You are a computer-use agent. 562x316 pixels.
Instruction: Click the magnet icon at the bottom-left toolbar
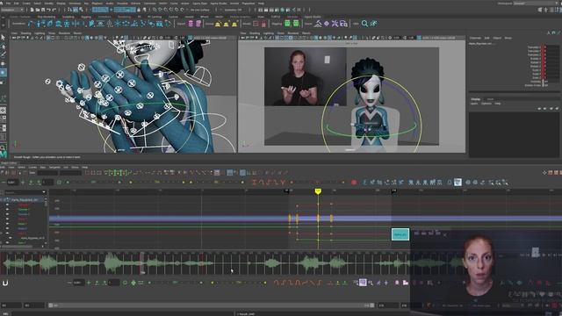pos(5,283)
